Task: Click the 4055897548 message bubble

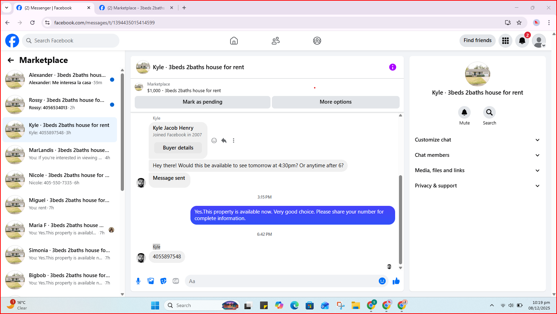Action: [167, 257]
